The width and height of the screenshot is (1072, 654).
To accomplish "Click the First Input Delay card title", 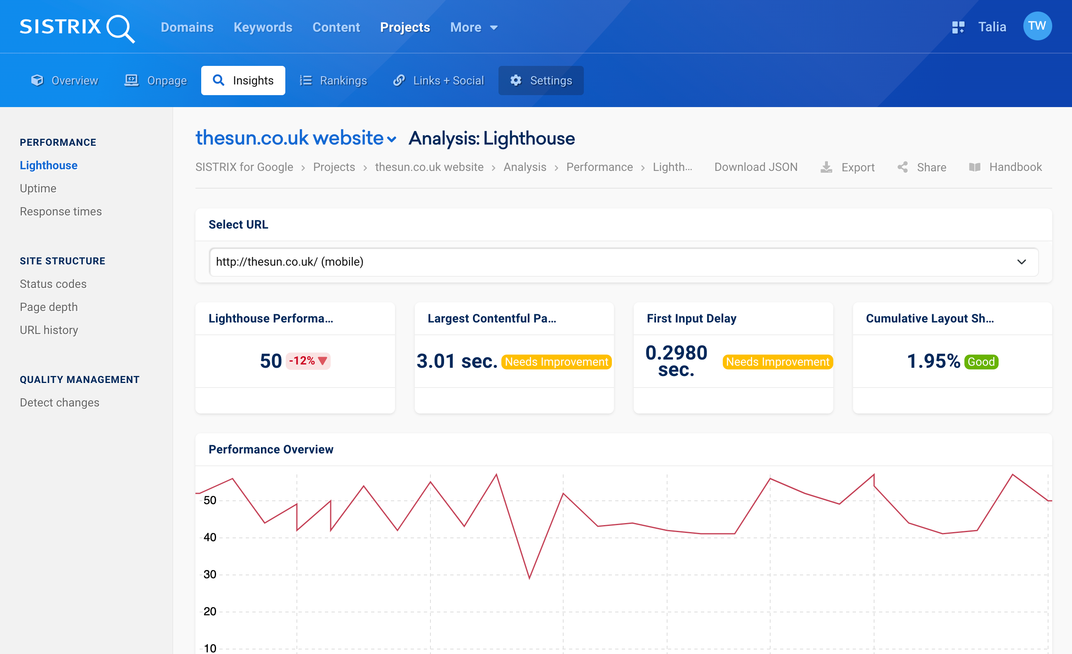I will pyautogui.click(x=691, y=318).
